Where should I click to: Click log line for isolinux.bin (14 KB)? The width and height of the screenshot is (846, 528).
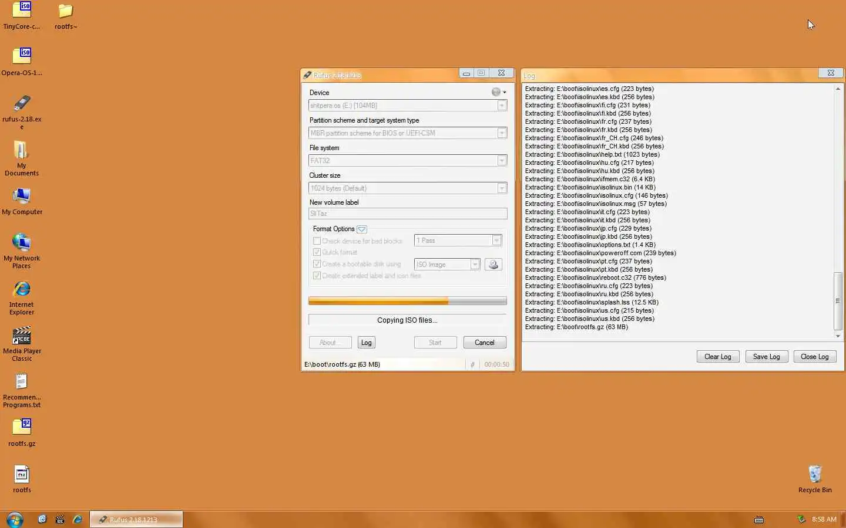click(x=590, y=187)
